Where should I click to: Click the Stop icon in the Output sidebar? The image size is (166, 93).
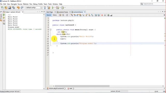coord(4,21)
